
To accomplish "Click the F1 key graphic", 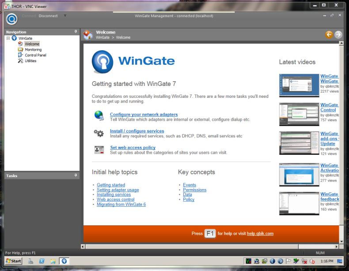I will point(210,234).
